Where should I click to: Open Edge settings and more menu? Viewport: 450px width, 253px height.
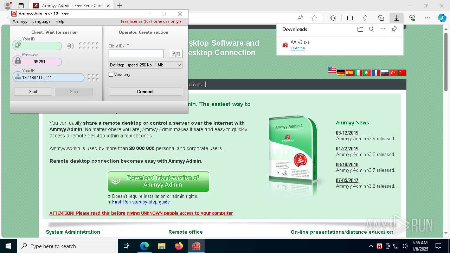[x=427, y=18]
